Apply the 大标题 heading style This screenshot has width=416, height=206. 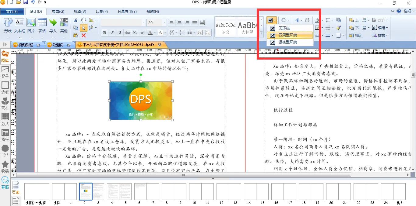click(247, 27)
